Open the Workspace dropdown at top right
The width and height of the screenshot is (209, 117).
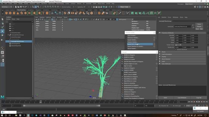point(195,4)
